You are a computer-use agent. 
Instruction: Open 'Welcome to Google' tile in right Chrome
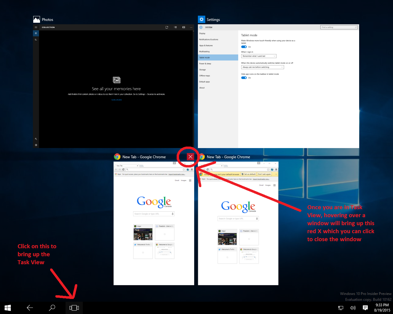point(249,256)
